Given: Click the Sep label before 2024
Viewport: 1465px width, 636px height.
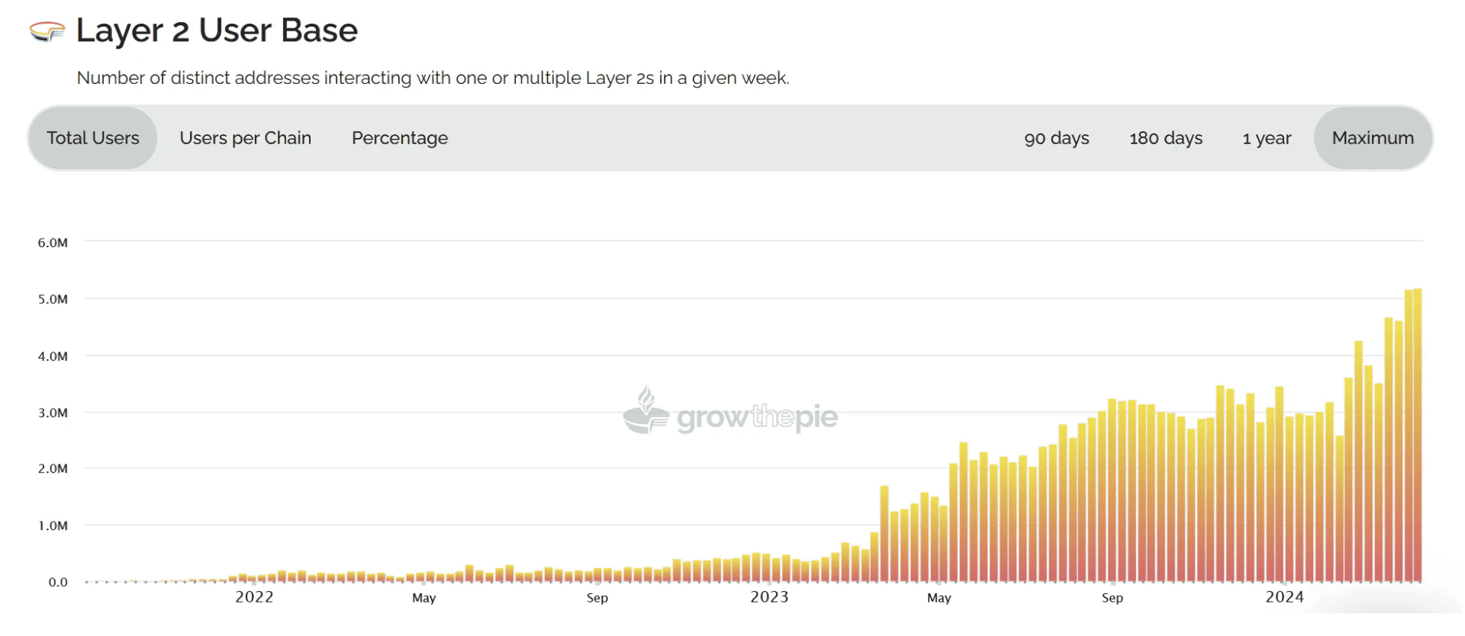Looking at the screenshot, I should point(1112,598).
